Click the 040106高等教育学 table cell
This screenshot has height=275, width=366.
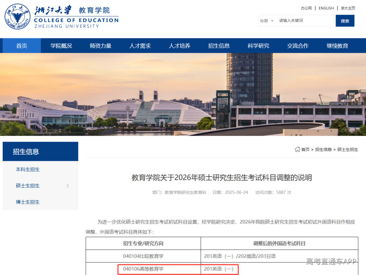click(143, 269)
